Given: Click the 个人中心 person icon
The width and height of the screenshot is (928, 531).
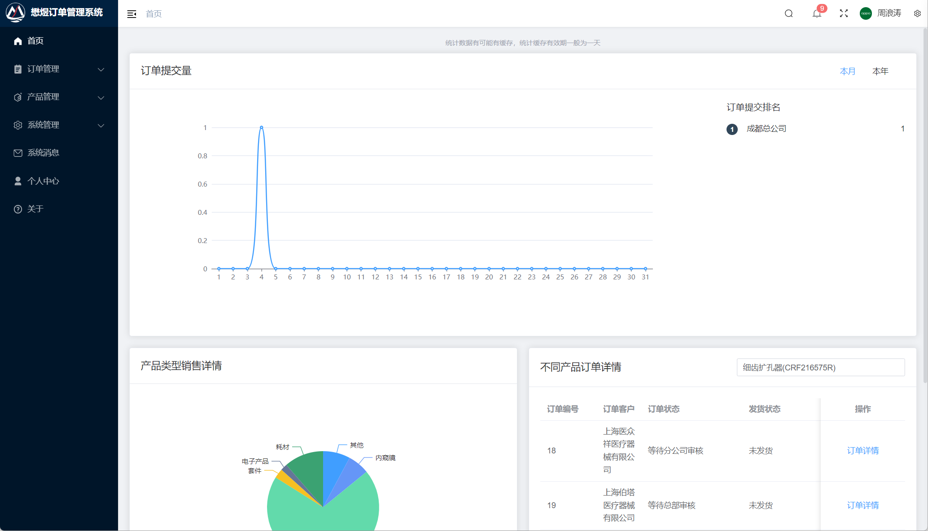Looking at the screenshot, I should pos(18,181).
